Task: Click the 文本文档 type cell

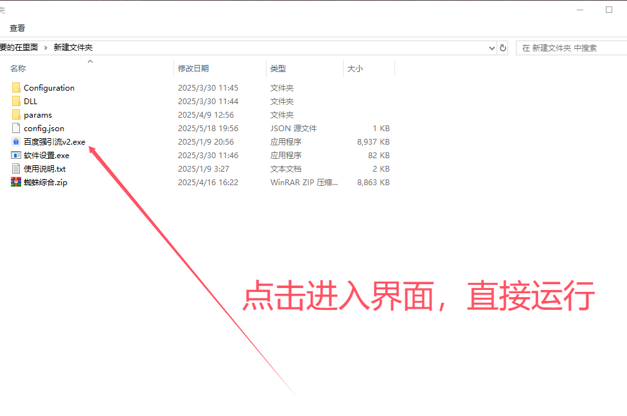Action: (286, 169)
